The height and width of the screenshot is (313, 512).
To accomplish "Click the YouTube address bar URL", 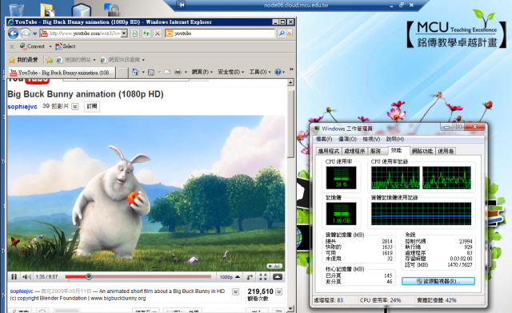I will click(x=84, y=34).
